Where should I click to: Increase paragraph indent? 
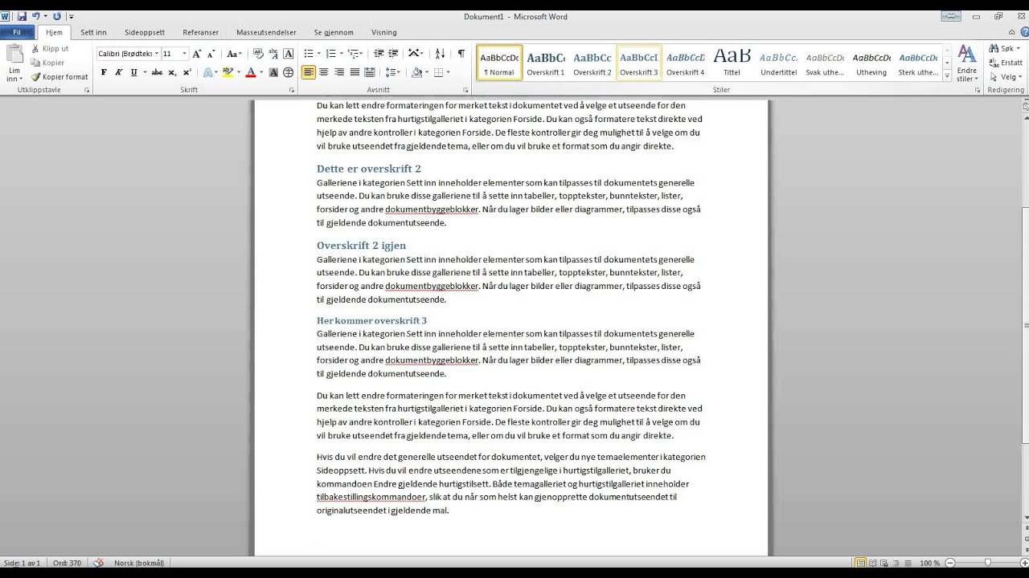tap(393, 54)
